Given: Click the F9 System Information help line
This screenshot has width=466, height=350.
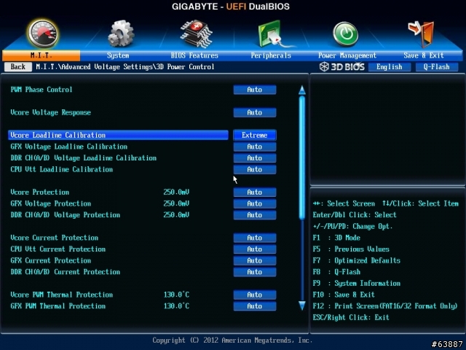Looking at the screenshot, I should (356, 284).
